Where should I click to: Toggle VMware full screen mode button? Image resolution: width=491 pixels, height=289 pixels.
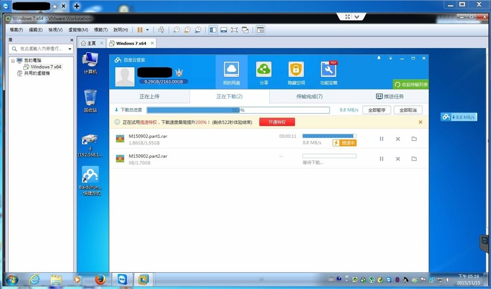coord(234,30)
